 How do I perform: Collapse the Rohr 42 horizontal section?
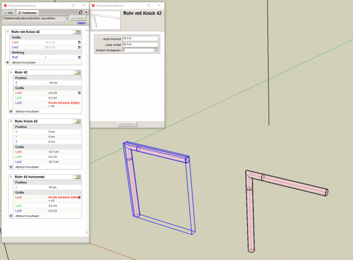[x=11, y=176]
